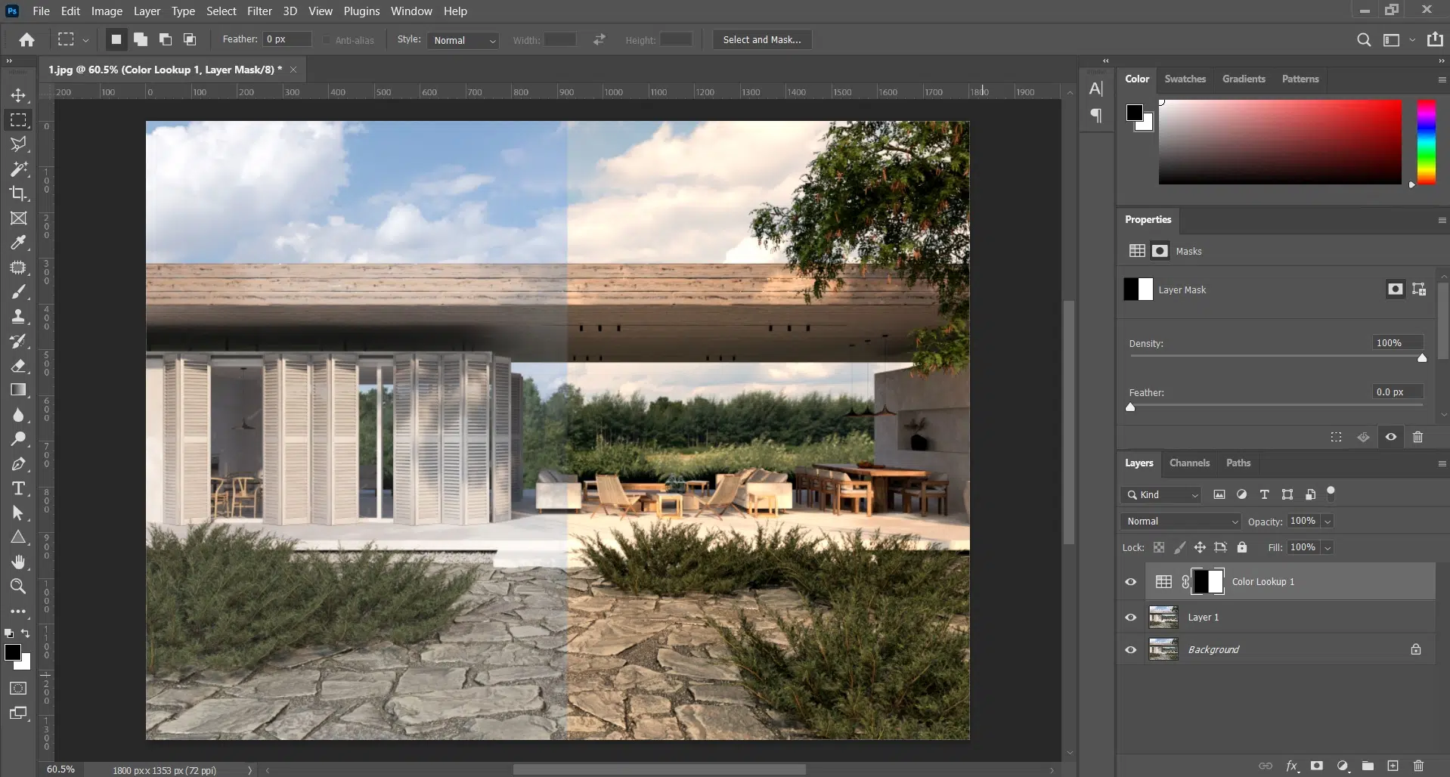Click the Select and Mask button

[761, 39]
